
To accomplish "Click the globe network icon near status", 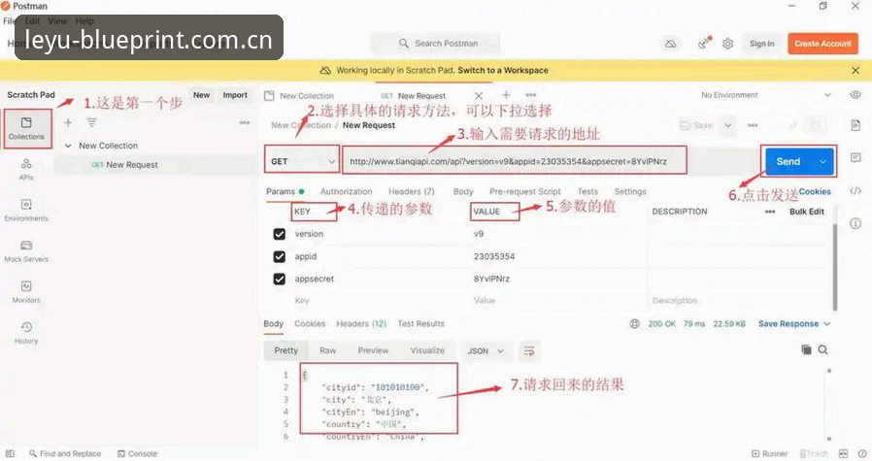I will point(634,323).
